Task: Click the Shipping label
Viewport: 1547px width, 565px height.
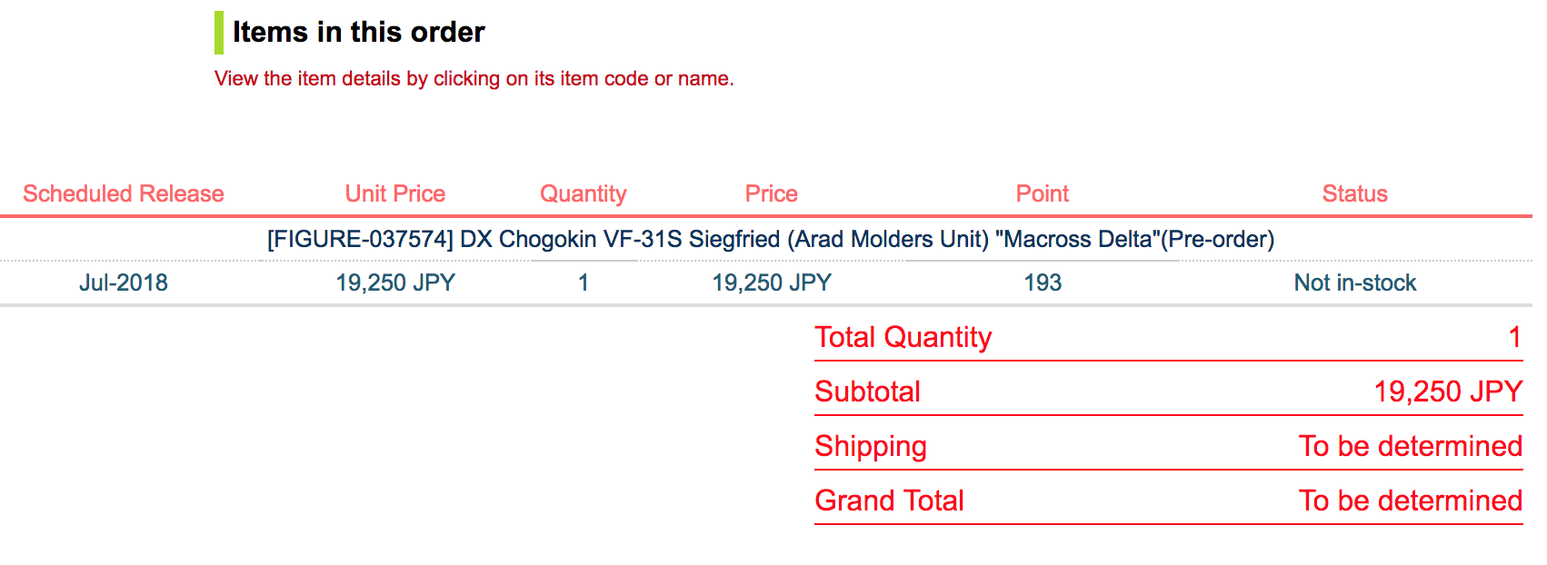Action: point(871,446)
